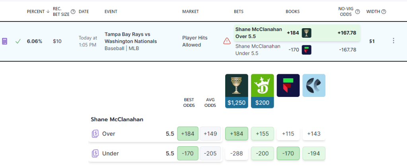Image resolution: width=407 pixels, height=166 pixels.
Task: Open the three-dot row options menu
Action: (393, 41)
